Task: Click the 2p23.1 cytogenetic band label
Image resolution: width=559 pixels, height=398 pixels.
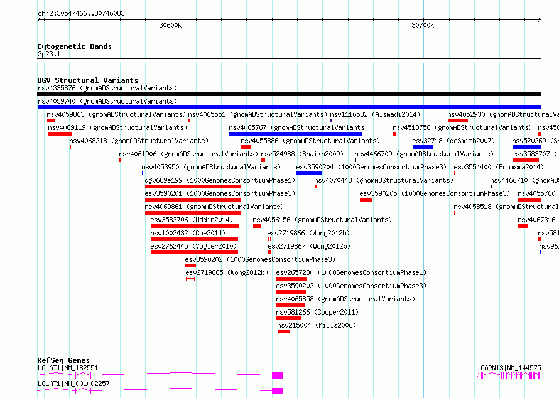Action: tap(49, 54)
